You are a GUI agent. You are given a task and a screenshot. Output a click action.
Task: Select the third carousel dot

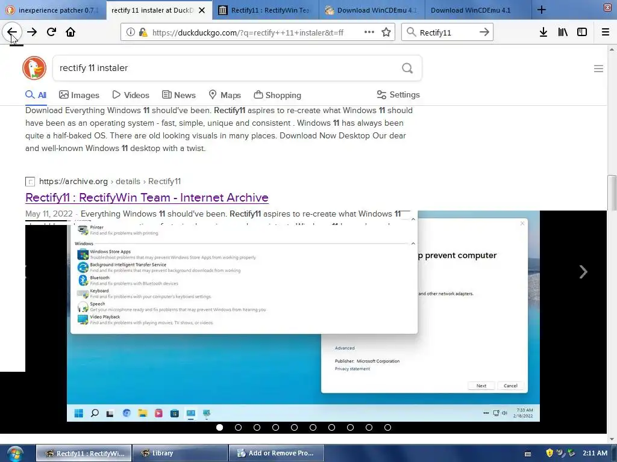click(257, 428)
